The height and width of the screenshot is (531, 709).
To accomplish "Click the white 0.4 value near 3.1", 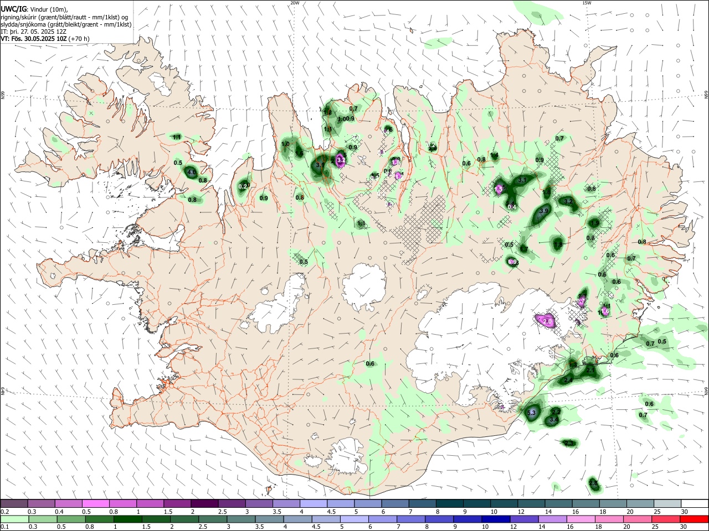I will tap(512, 207).
